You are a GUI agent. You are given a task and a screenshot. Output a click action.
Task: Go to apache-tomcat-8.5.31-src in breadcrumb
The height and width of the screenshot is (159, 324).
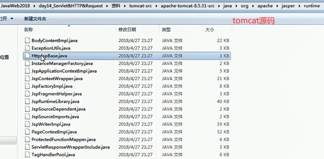pos(188,6)
